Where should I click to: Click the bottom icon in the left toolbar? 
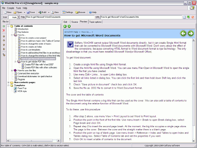coord(4,55)
